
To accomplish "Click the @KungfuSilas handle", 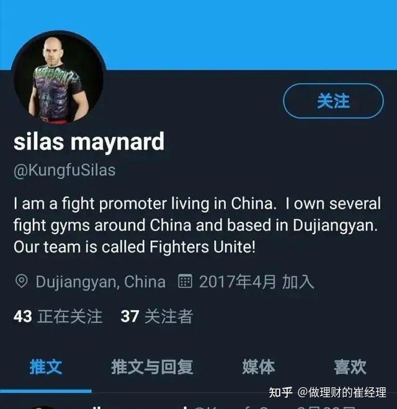I will pos(65,170).
